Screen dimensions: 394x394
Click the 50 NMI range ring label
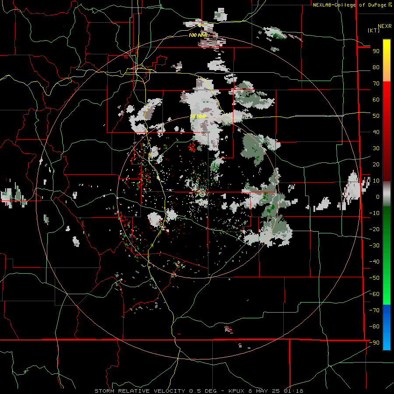coord(198,116)
